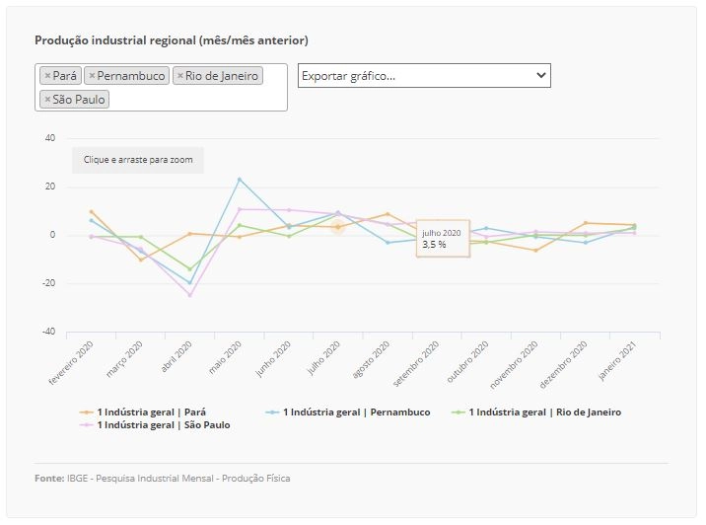Remove the São Paulo tag x icon
Viewport: 706px width, 525px height.
[47, 99]
